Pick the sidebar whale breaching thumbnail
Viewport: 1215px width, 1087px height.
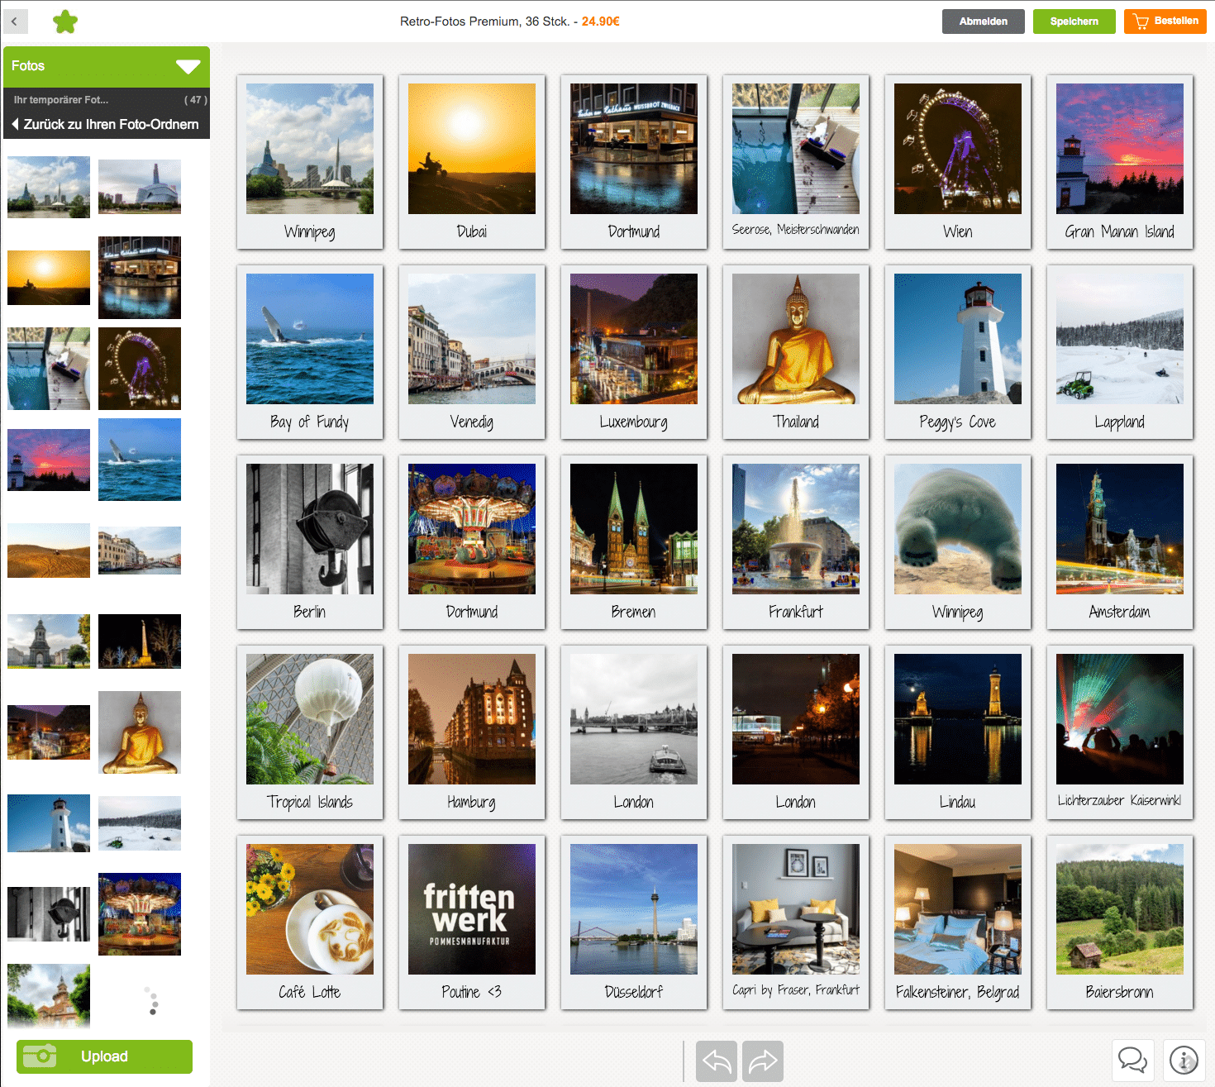[140, 460]
